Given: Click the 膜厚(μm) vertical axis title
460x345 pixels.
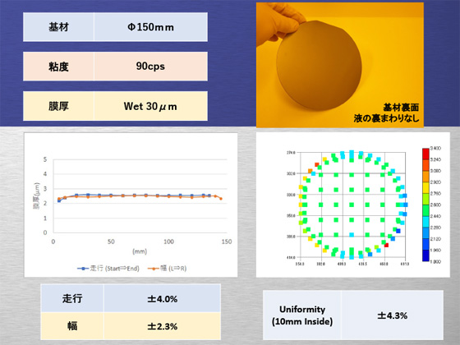Looking at the screenshot, I should (x=36, y=196).
